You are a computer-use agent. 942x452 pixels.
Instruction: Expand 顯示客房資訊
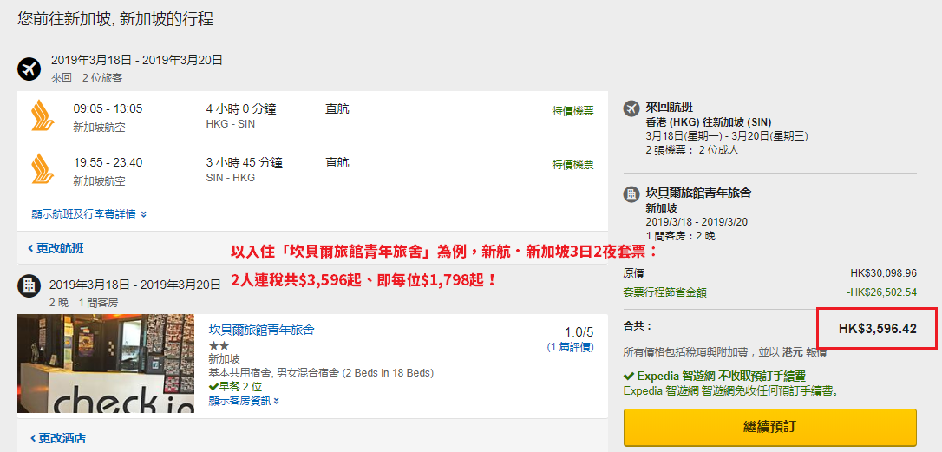(244, 400)
